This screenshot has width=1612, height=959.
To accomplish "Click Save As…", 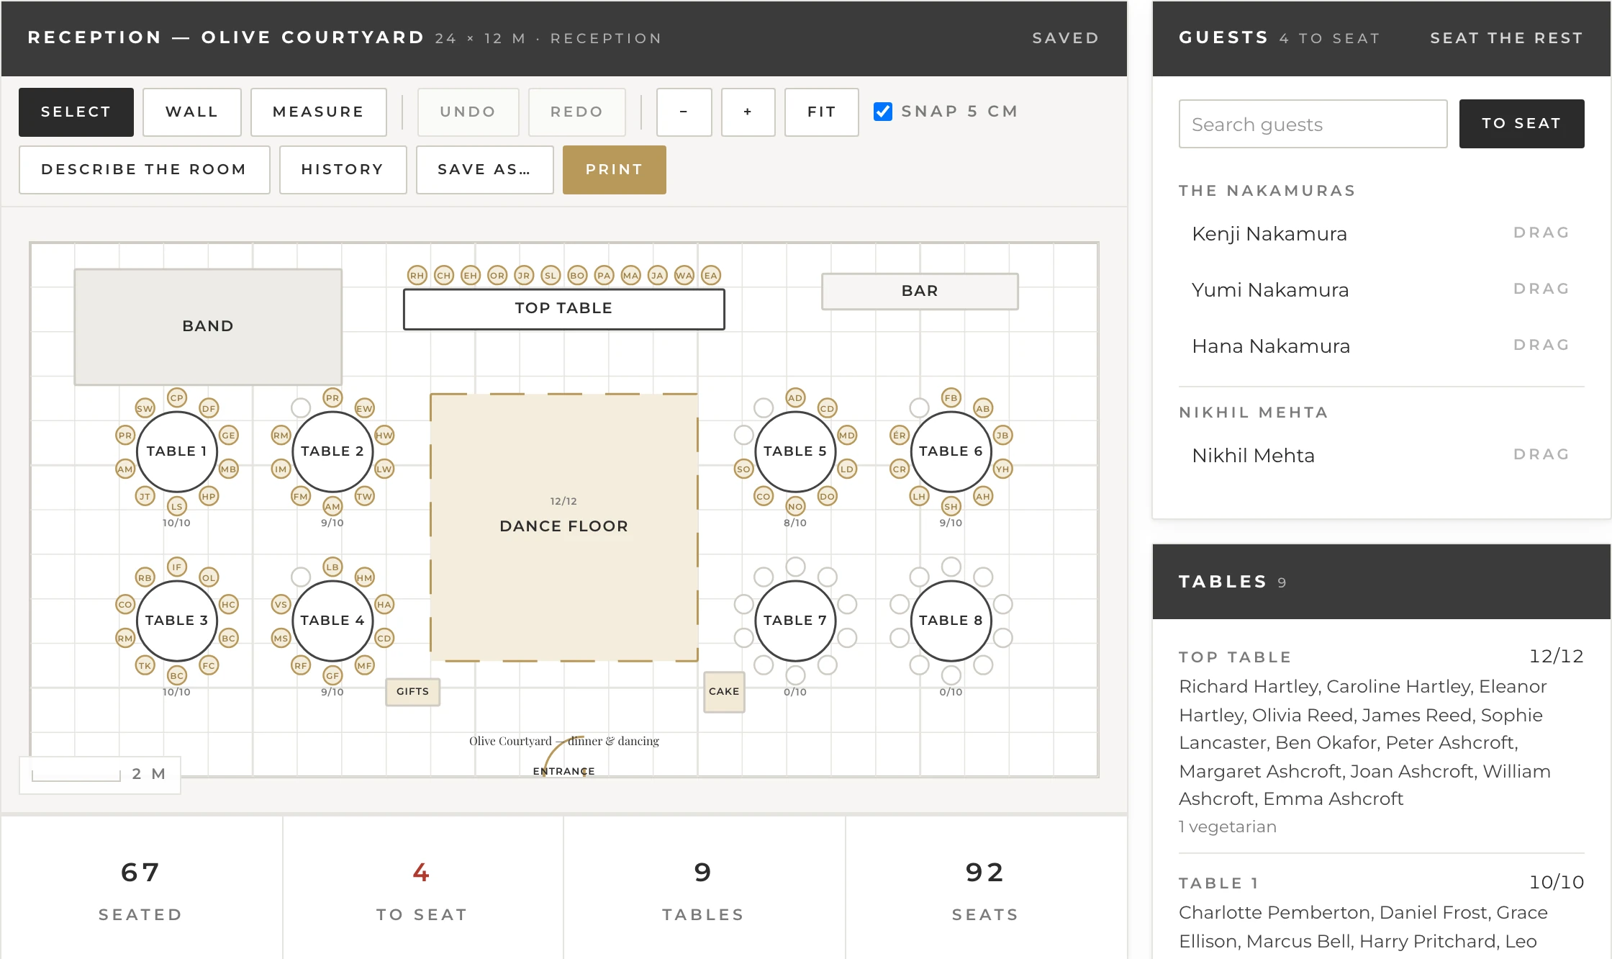I will 484,169.
